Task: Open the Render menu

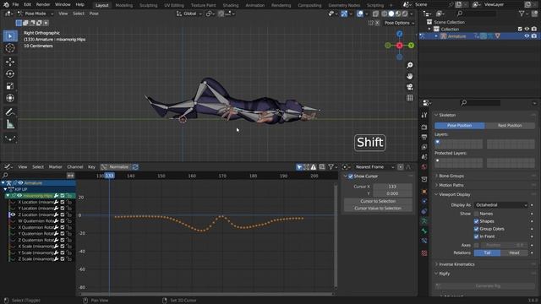Action: click(x=43, y=4)
